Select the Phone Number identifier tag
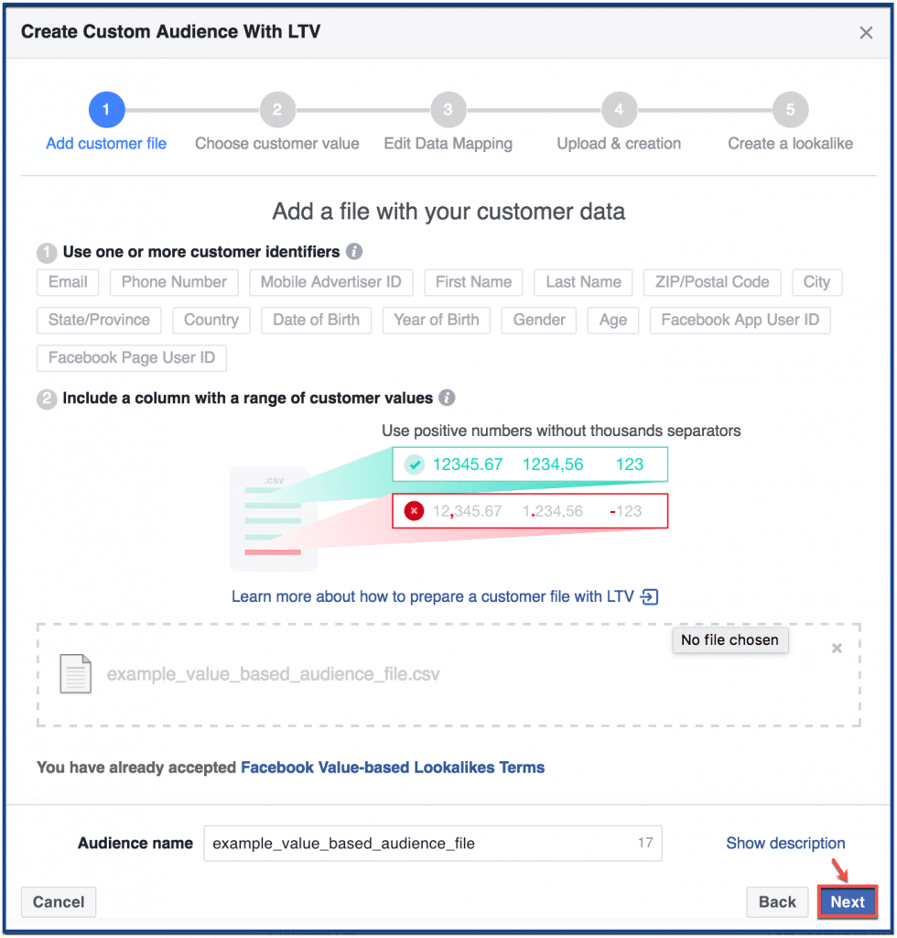 174,282
